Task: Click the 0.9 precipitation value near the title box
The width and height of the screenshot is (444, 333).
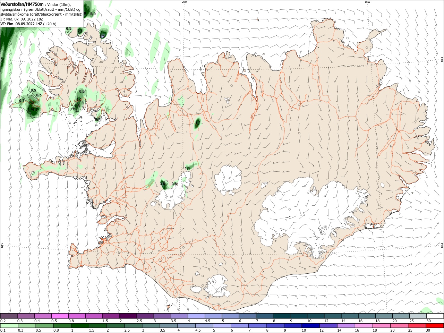Action: (x=93, y=14)
